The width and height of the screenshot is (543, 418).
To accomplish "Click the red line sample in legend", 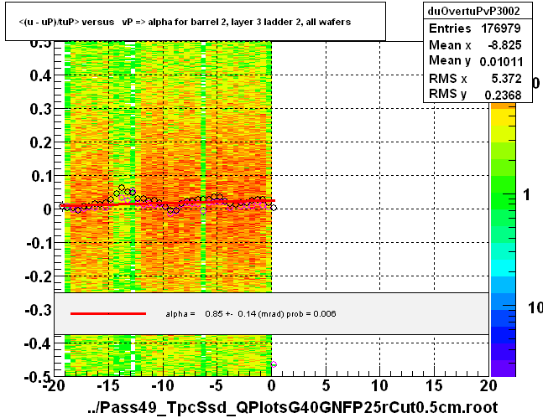I will (x=108, y=313).
